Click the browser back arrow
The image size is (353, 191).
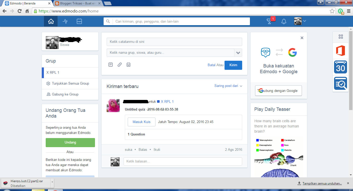[x=4, y=11]
